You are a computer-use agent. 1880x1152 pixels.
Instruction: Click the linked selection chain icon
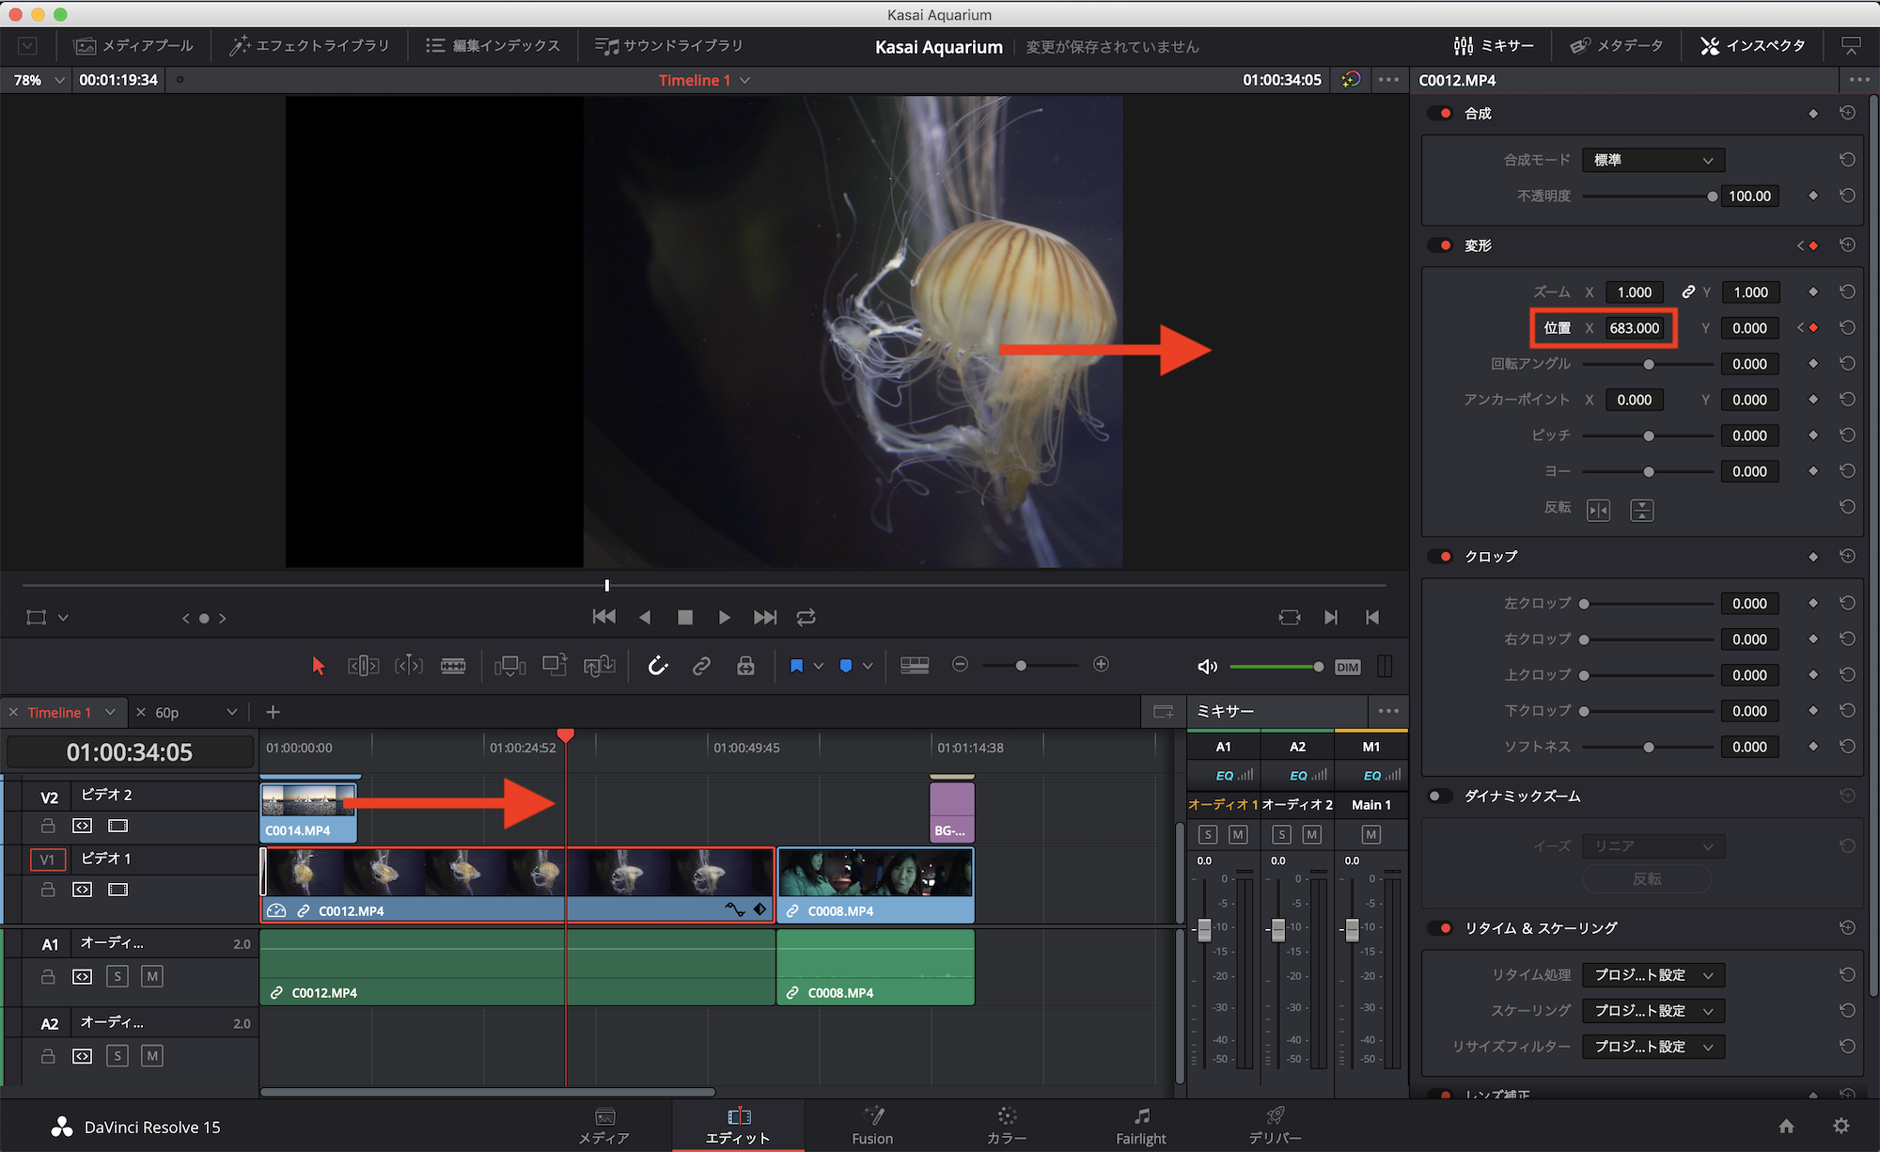(701, 666)
